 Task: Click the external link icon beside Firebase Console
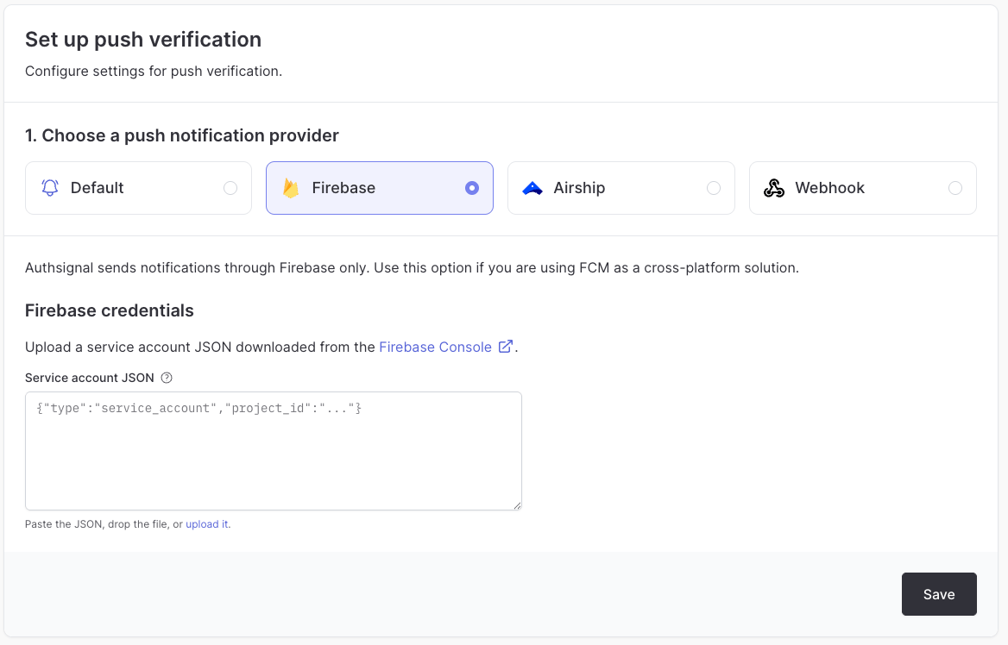point(506,347)
